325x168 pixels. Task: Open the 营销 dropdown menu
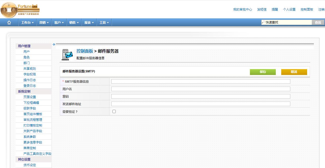(44, 23)
